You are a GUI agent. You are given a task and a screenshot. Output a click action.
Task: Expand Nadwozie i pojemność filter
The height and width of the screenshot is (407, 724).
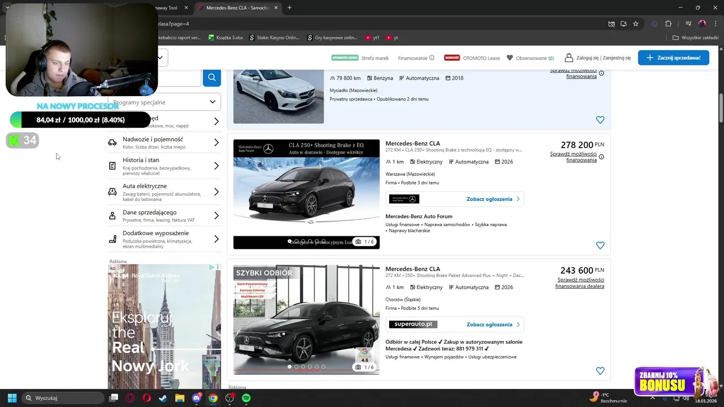click(x=164, y=142)
